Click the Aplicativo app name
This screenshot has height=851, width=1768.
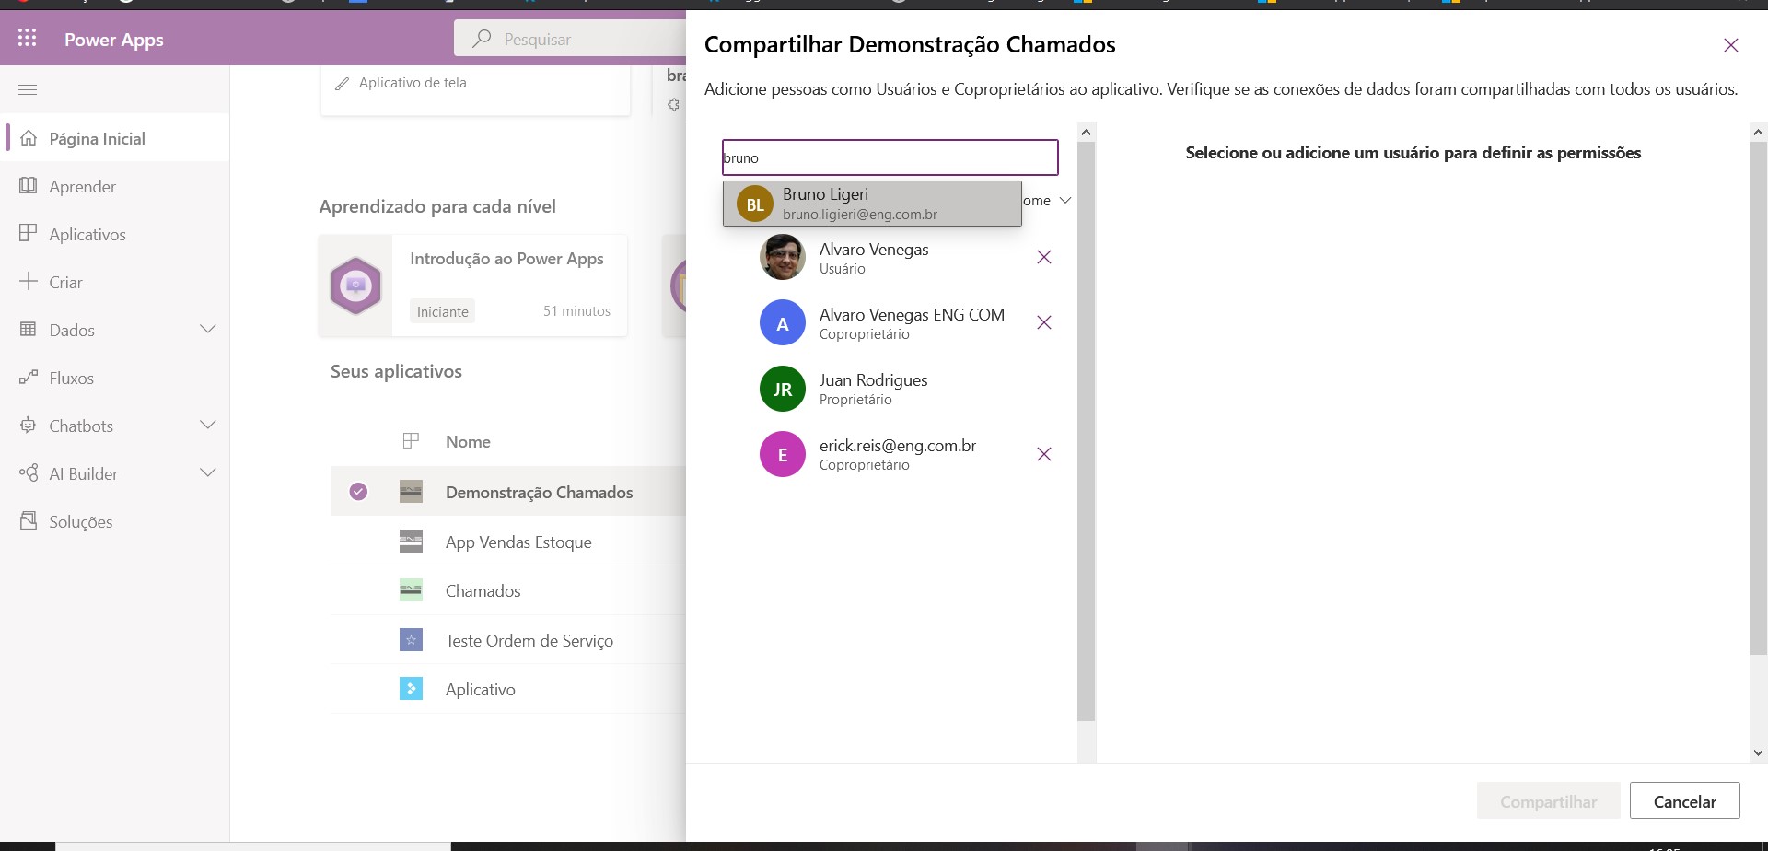click(x=480, y=690)
